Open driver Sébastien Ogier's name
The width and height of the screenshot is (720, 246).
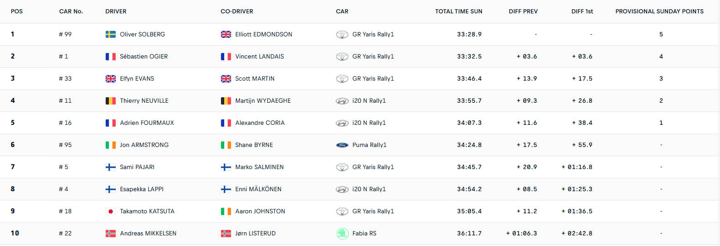pos(143,57)
